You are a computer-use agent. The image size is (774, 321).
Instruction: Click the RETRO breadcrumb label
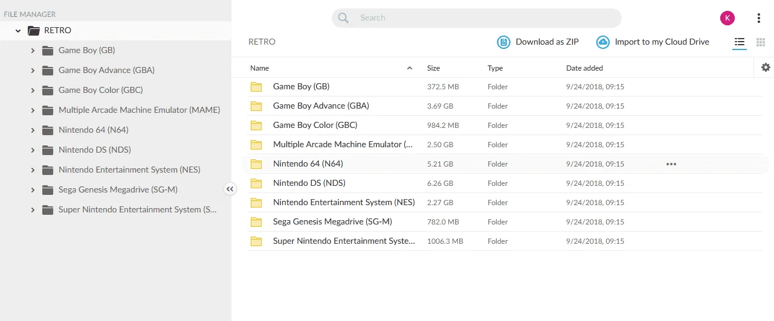[x=262, y=42]
